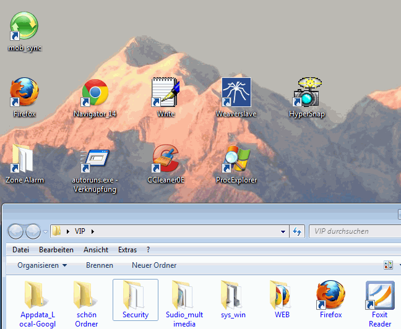This screenshot has width=401, height=329.
Task: Open the Security folder in Explorer
Action: point(136,299)
